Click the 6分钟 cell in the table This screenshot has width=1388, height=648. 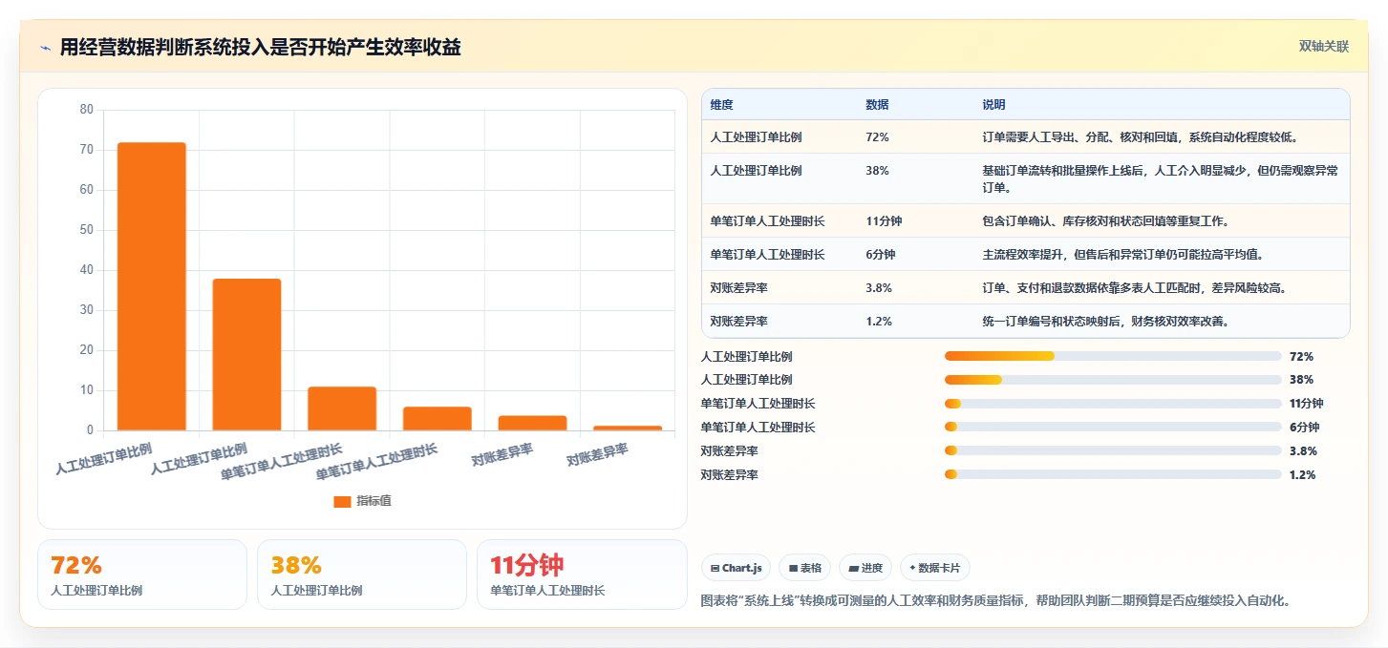(x=881, y=255)
